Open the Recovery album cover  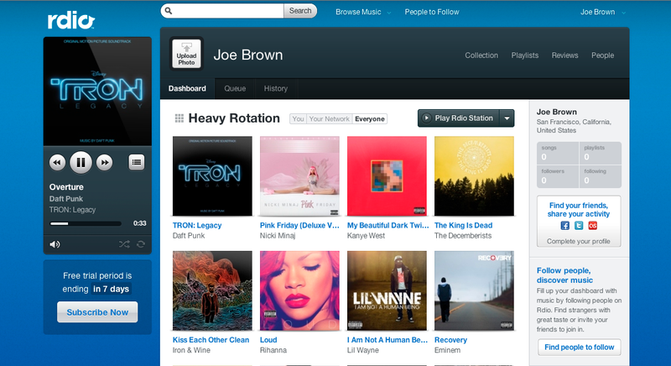(x=474, y=290)
